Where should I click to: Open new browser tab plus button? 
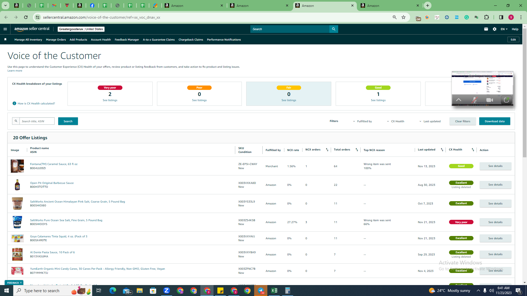tap(427, 5)
